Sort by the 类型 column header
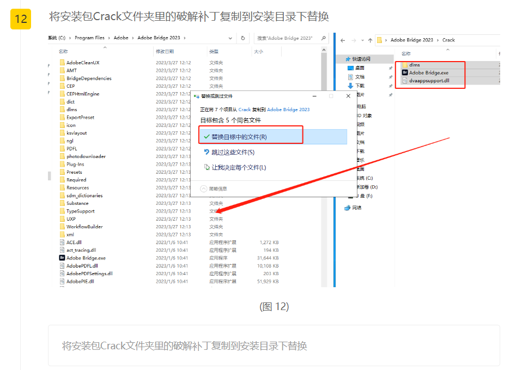Viewport: 510px width, 370px height. 214,51
